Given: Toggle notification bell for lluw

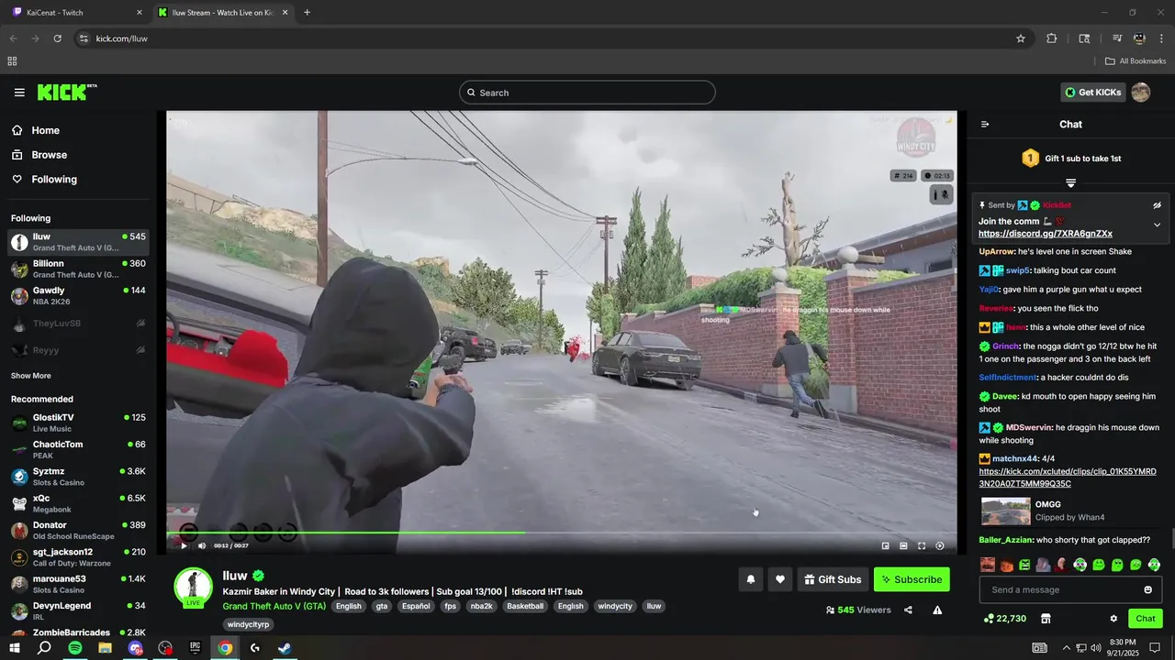Looking at the screenshot, I should 751,579.
